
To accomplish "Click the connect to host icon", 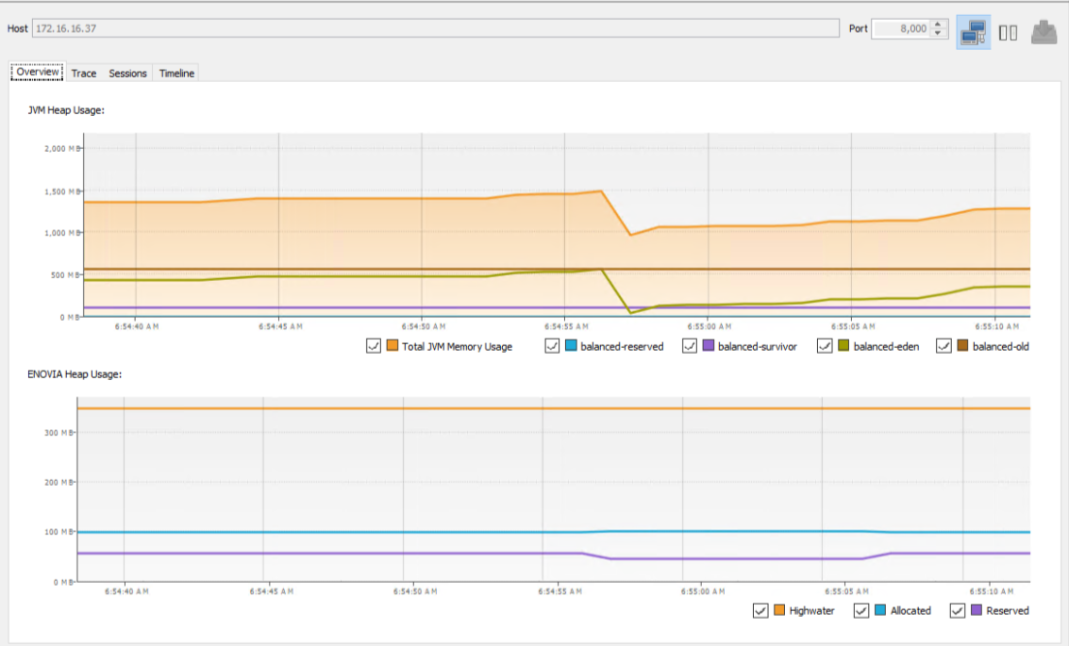I will (x=973, y=32).
